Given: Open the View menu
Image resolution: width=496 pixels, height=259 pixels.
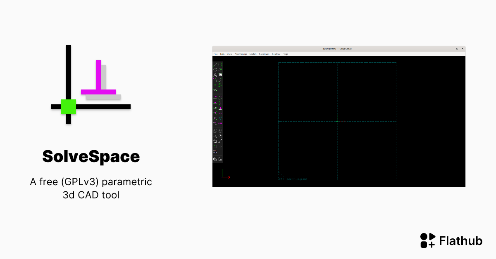Looking at the screenshot, I should click(230, 54).
